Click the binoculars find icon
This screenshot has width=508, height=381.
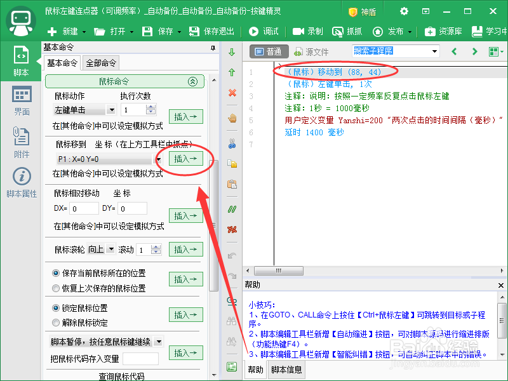(x=232, y=321)
